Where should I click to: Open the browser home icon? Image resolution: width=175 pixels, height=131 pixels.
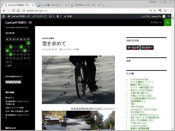click(18, 11)
